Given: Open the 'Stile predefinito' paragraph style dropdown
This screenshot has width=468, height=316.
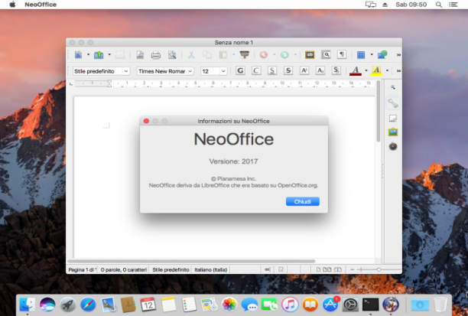Looking at the screenshot, I should pos(126,71).
